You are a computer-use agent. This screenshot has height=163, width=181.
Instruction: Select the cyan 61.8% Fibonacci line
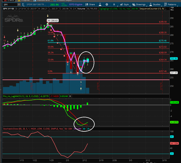coord(108,43)
